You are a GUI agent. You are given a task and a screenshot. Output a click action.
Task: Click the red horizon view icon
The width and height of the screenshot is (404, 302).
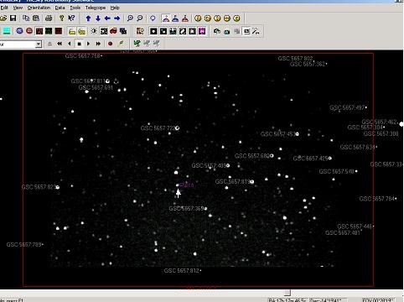(185, 18)
